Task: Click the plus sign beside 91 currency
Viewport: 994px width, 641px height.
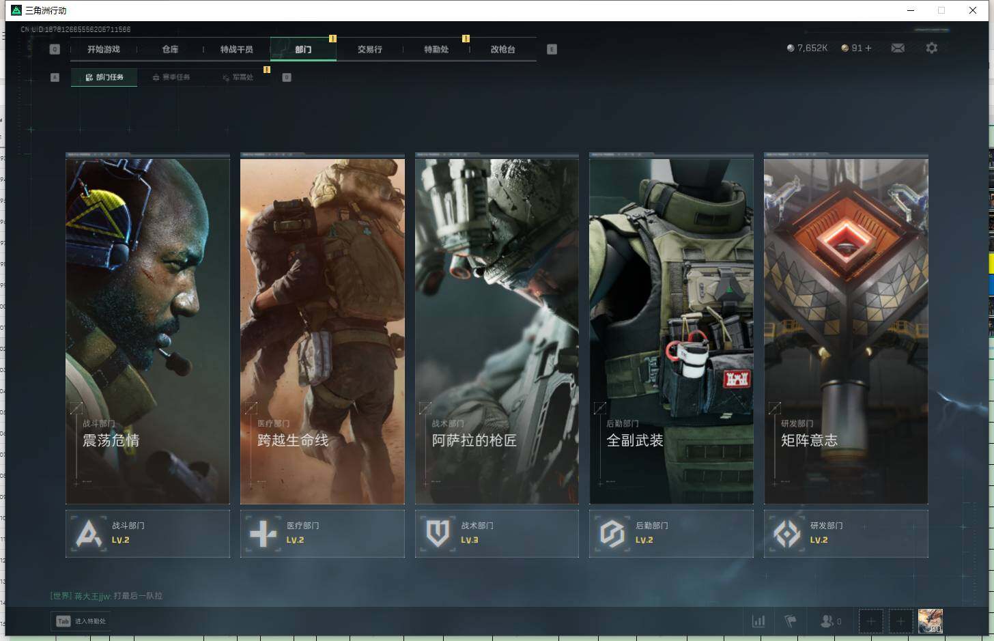Action: 868,48
